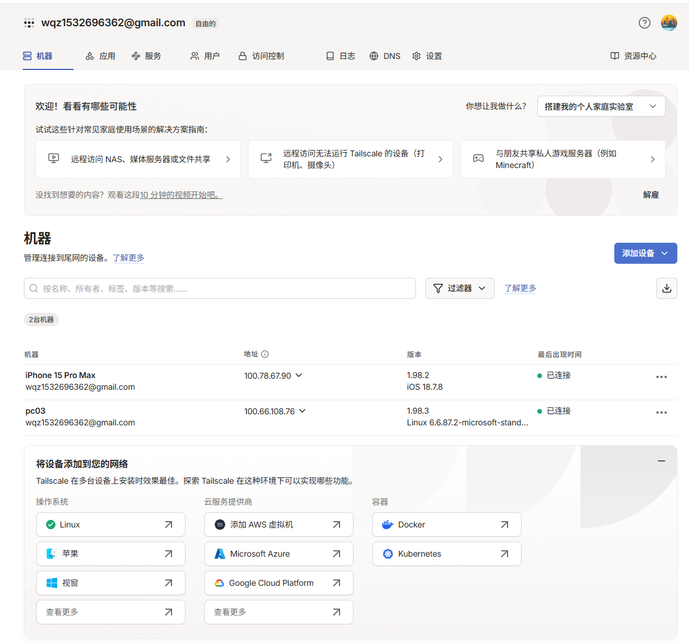
Task: Click version 1.98.3 for pc03
Action: (x=418, y=411)
